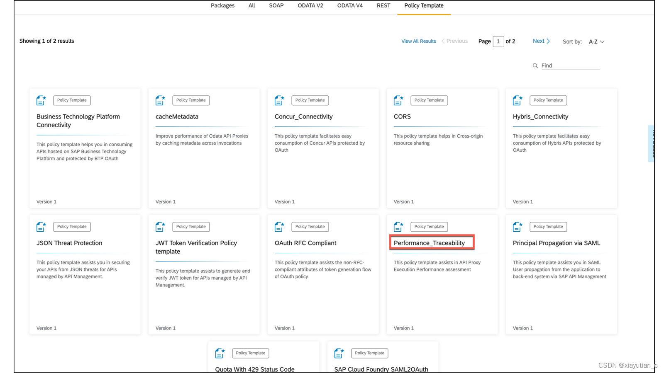Open the cacheMetadata policy template
The height and width of the screenshot is (373, 664).
177,116
